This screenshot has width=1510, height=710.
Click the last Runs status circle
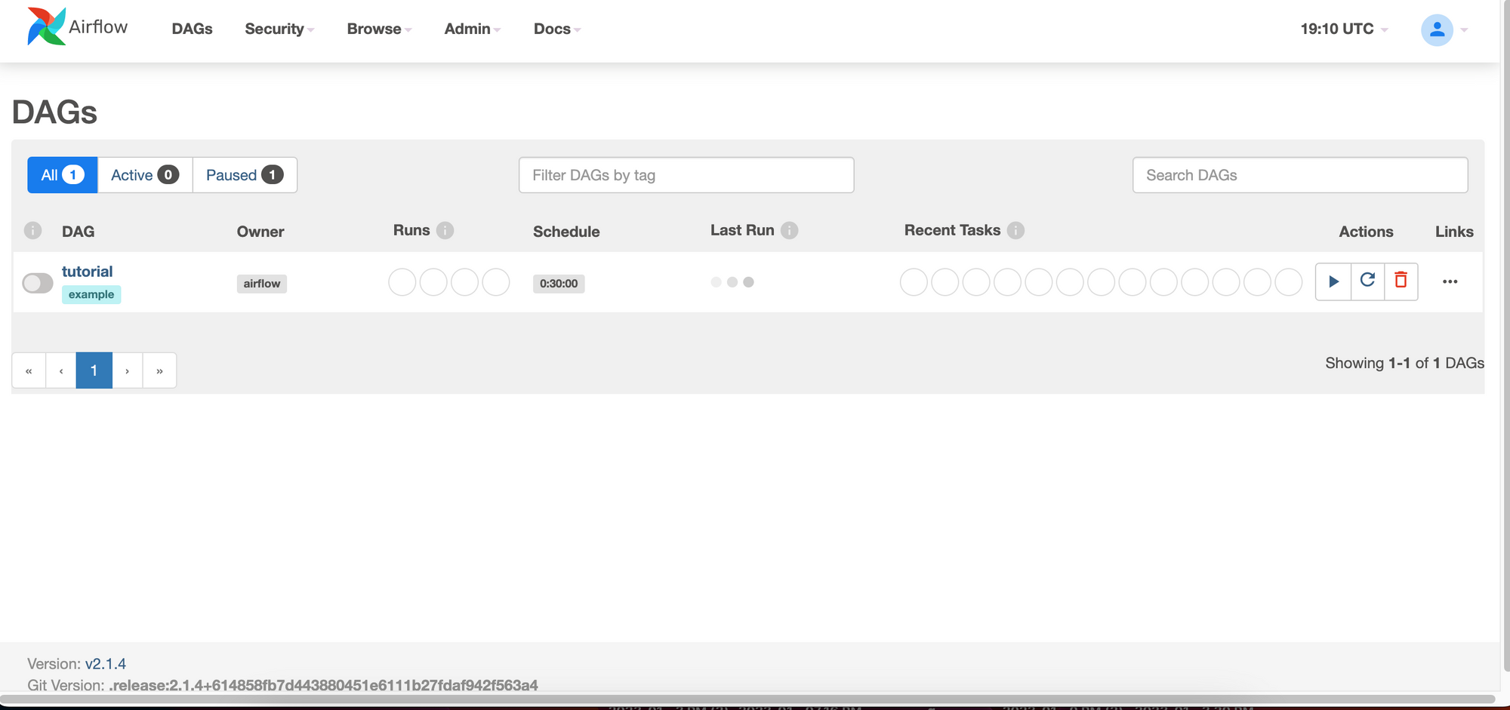496,281
